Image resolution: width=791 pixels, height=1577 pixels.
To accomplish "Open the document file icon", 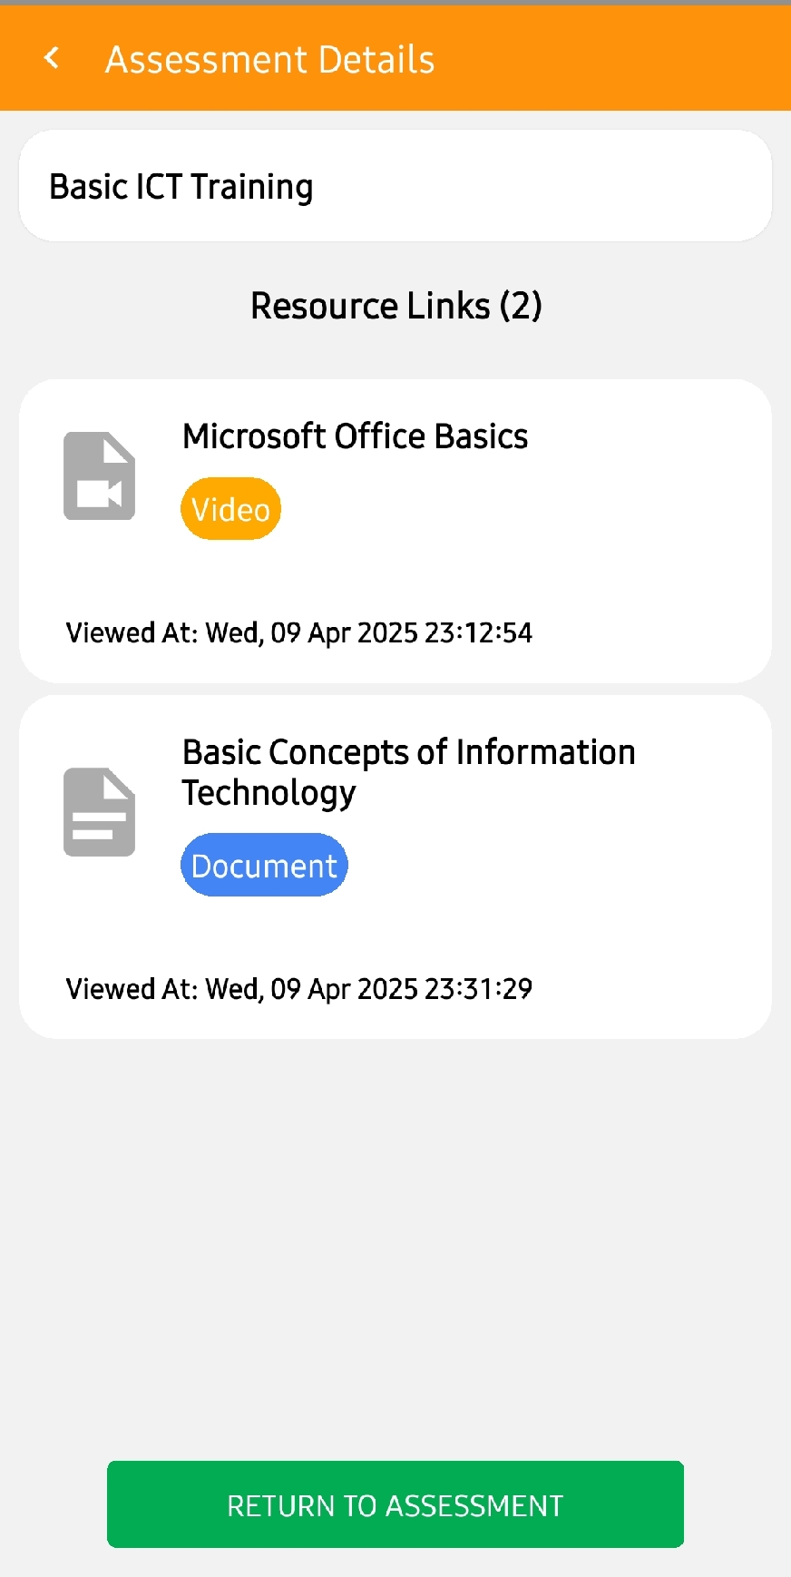I will pos(99,812).
